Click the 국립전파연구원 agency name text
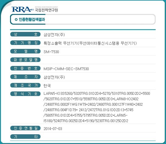 pos(46,10)
